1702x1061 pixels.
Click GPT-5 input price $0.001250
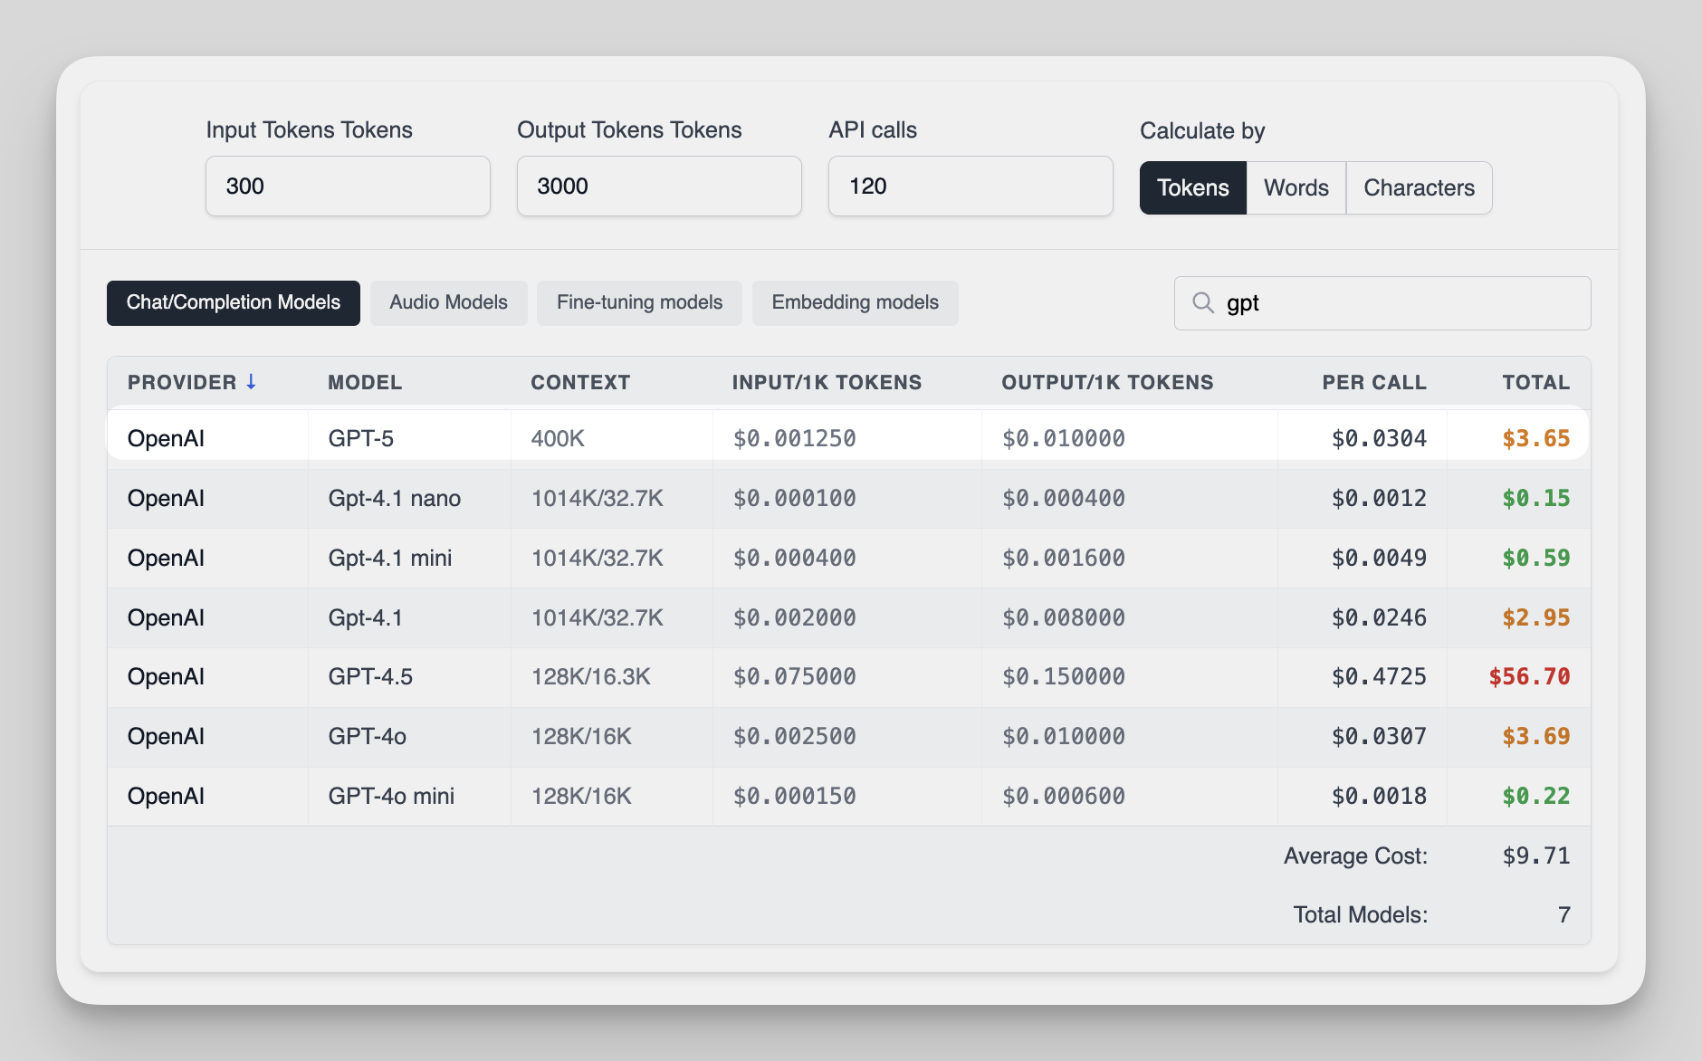point(794,438)
